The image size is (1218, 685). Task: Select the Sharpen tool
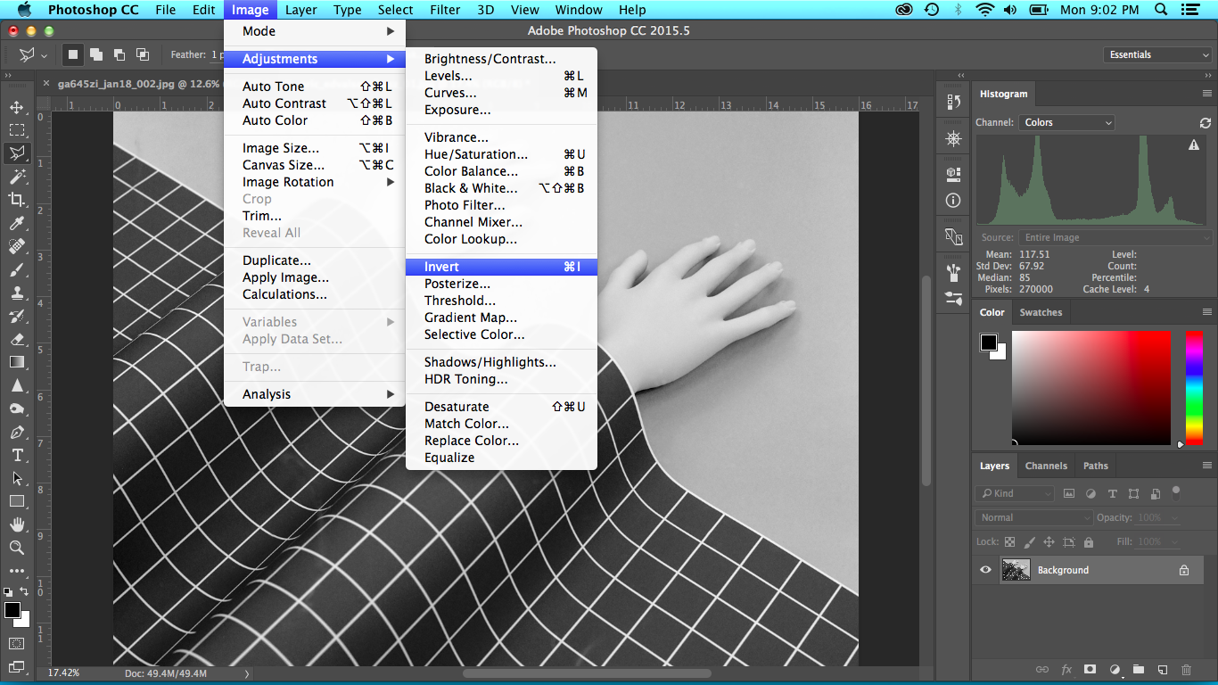click(x=16, y=385)
